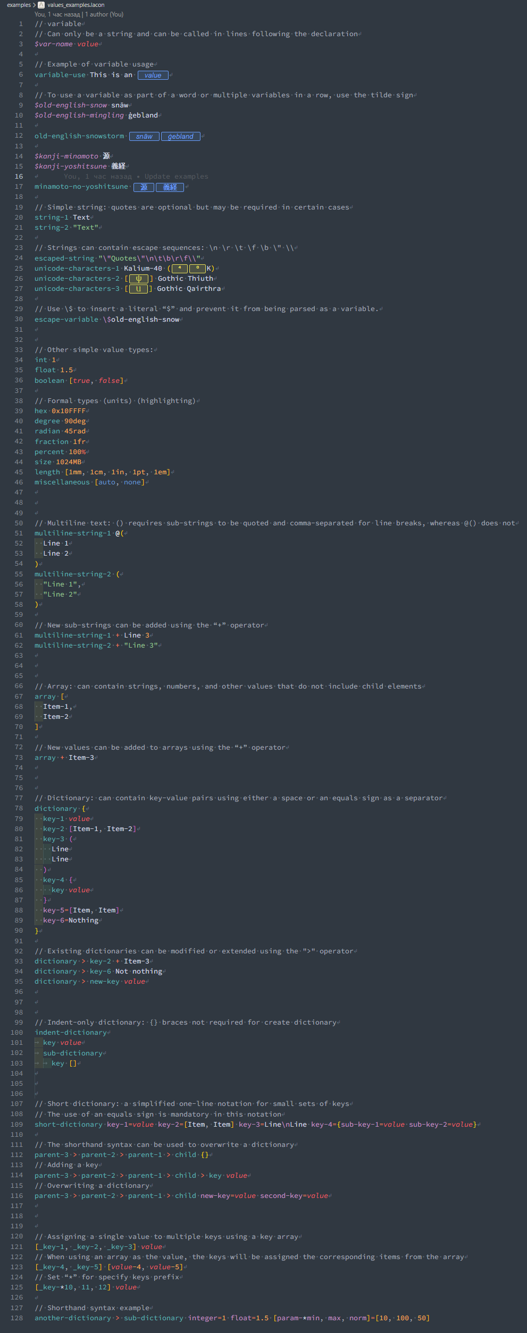This screenshot has height=1333, width=527.
Task: Click the Lacon file icon in the breadcrumb
Action: pos(40,5)
